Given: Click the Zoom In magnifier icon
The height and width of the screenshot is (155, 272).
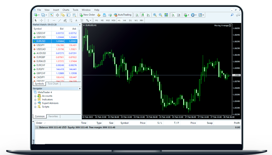Looking at the screenshot, I should [x=155, y=15].
